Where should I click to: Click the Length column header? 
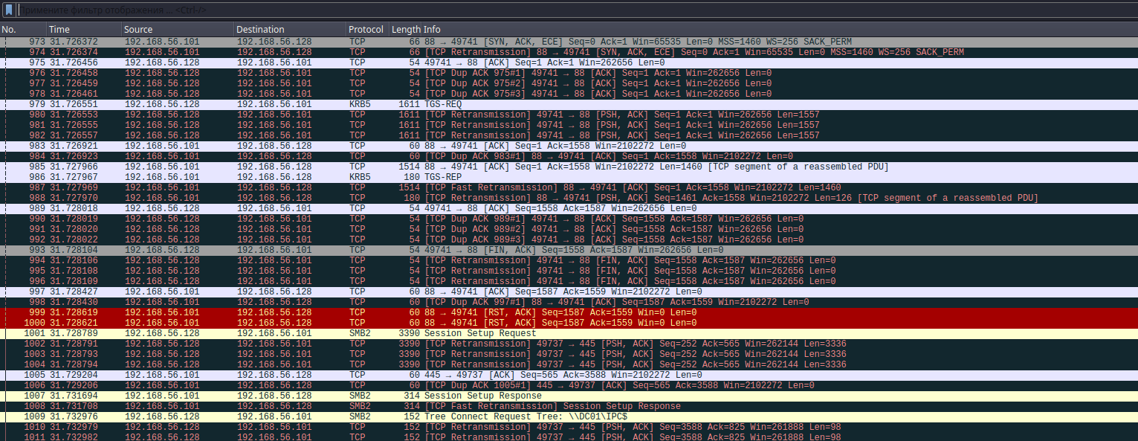(x=406, y=29)
